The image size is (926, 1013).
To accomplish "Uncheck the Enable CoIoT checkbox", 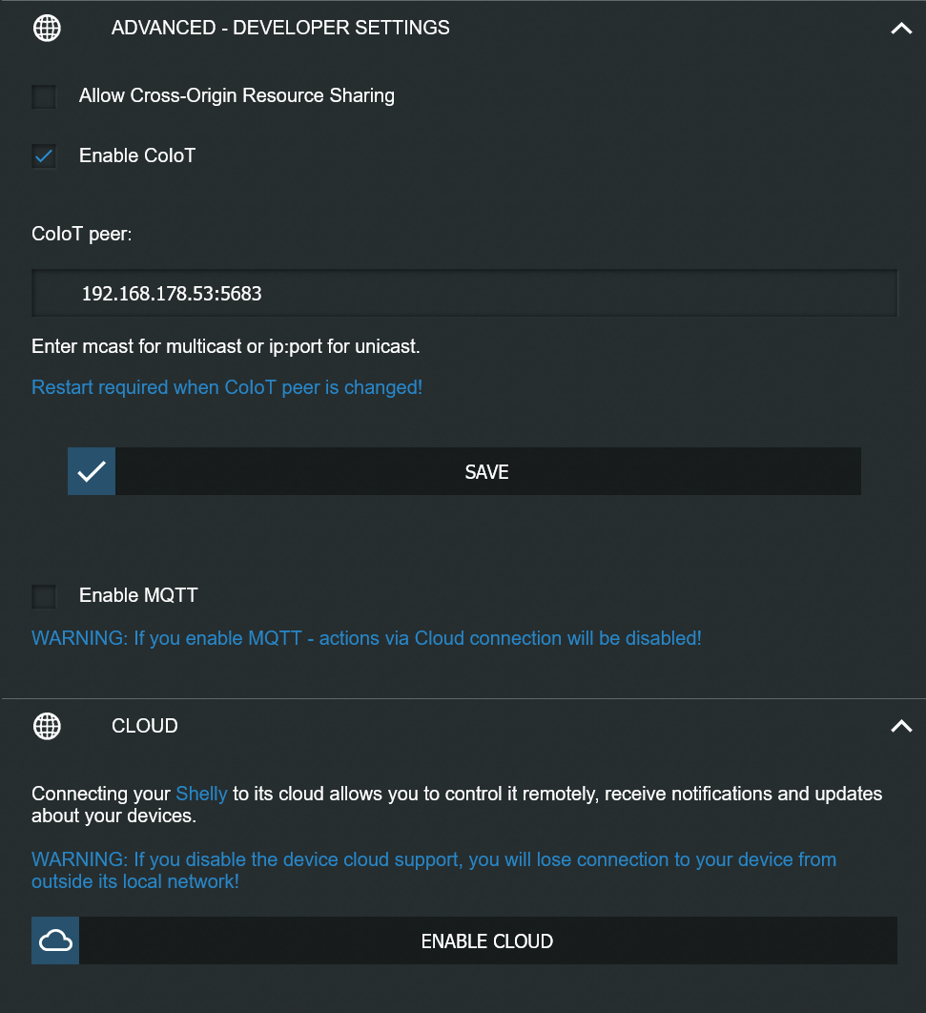I will [x=44, y=156].
